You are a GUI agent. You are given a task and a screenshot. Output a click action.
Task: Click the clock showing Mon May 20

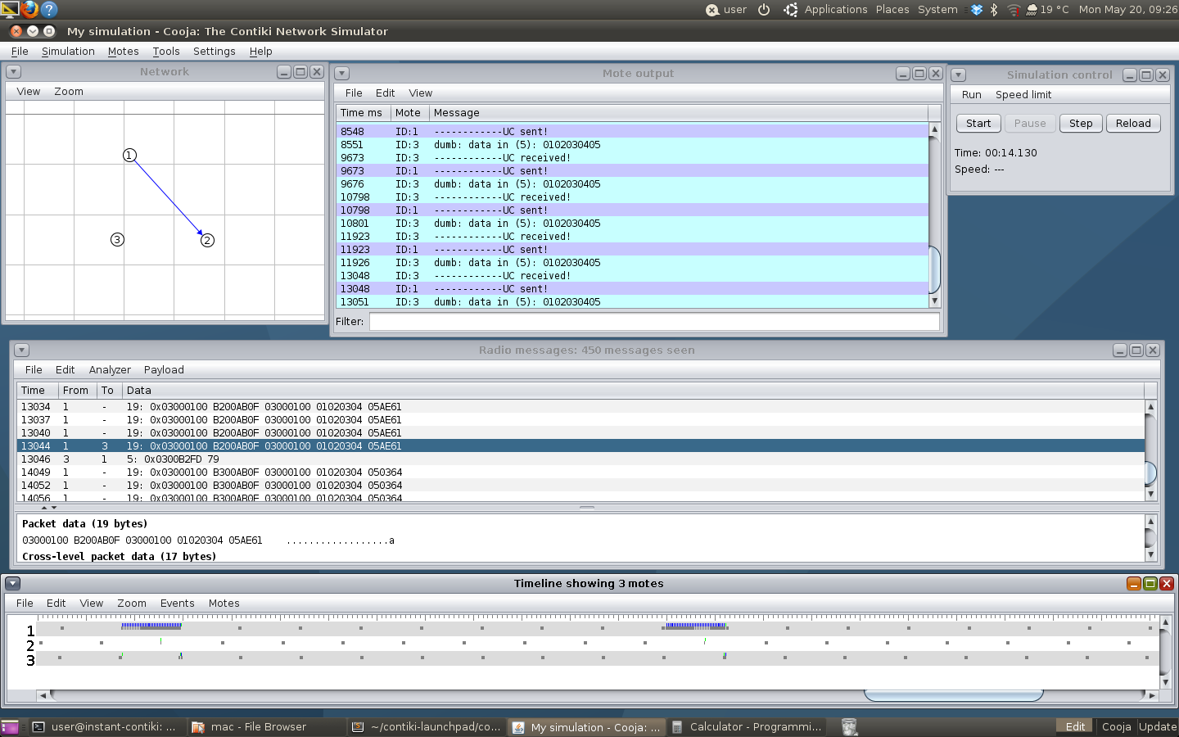[1128, 10]
